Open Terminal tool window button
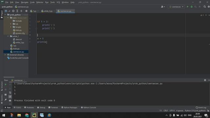This screenshot has height=118, width=210. (x=53, y=108)
